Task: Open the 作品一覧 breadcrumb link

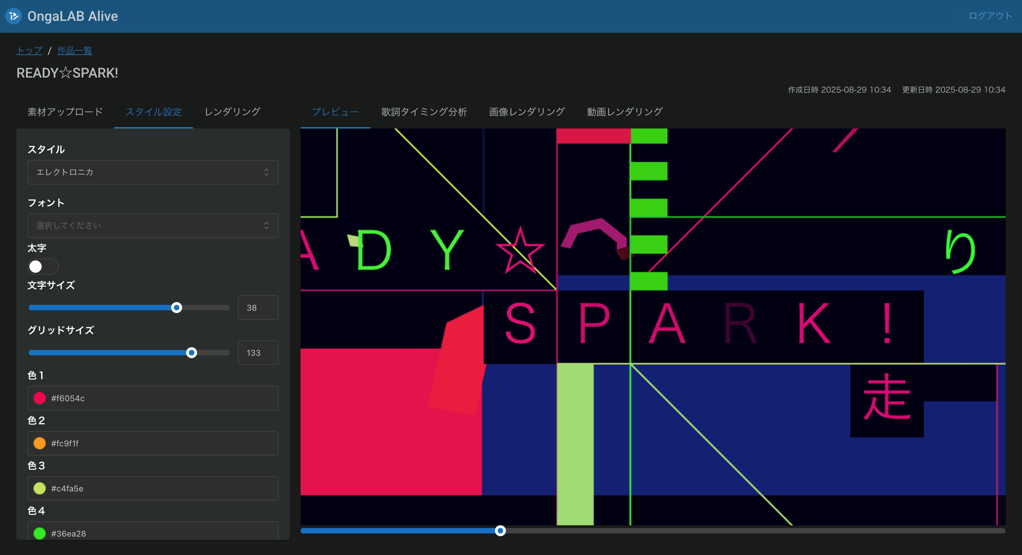Action: (74, 51)
